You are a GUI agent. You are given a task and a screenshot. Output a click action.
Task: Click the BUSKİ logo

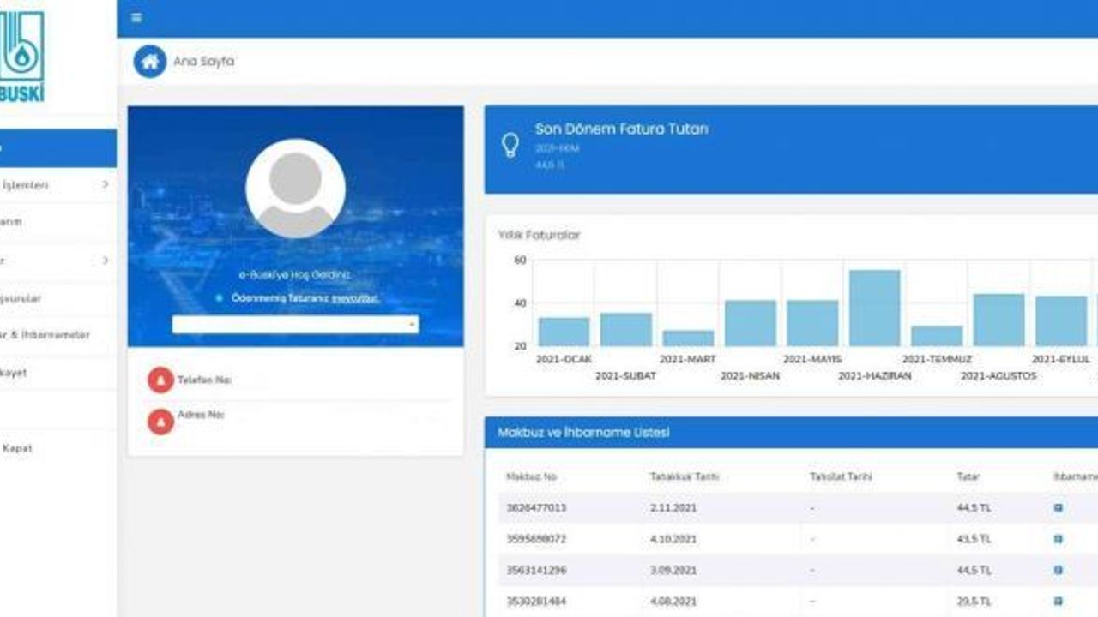click(x=21, y=56)
